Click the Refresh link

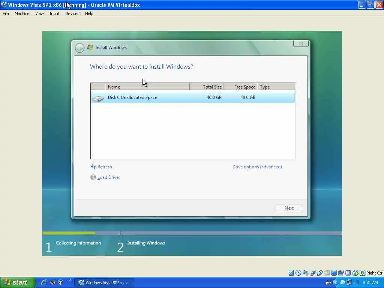[x=105, y=167]
